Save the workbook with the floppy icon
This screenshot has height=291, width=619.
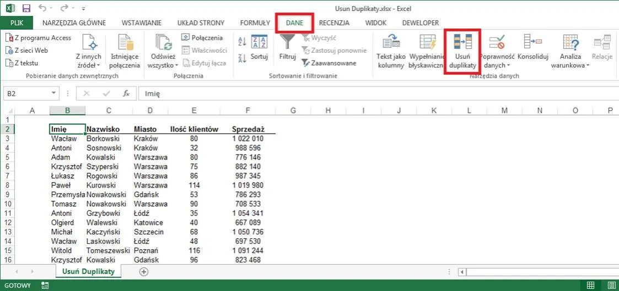pos(26,9)
